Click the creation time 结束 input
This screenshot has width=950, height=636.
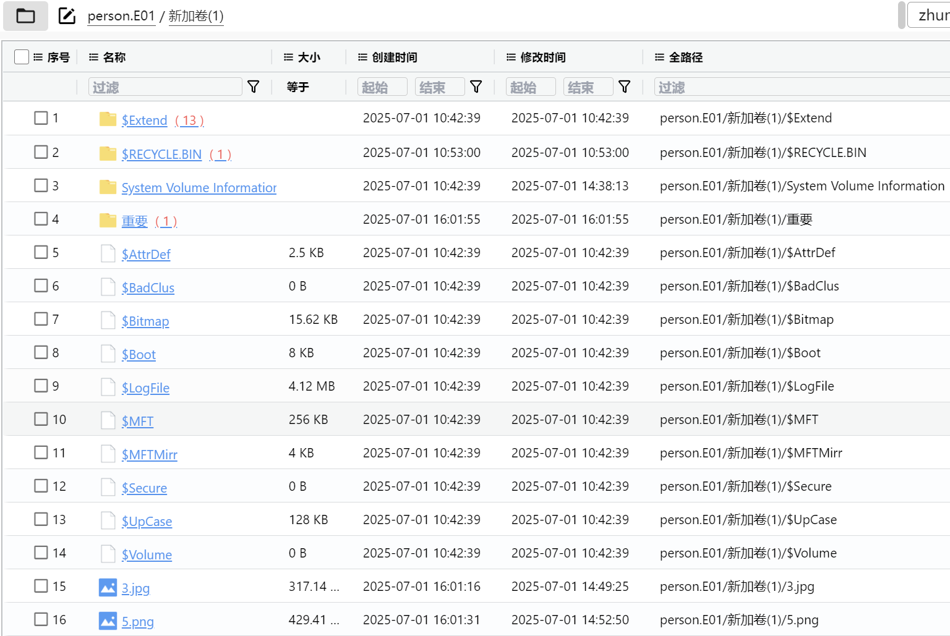pyautogui.click(x=440, y=87)
